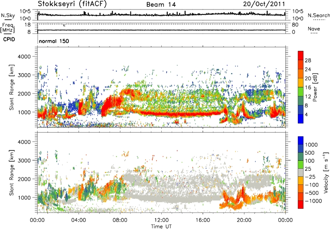This screenshot has width=330, height=229.
Task: Click the '1000' value on Velocity colorbar
Action: (x=311, y=145)
